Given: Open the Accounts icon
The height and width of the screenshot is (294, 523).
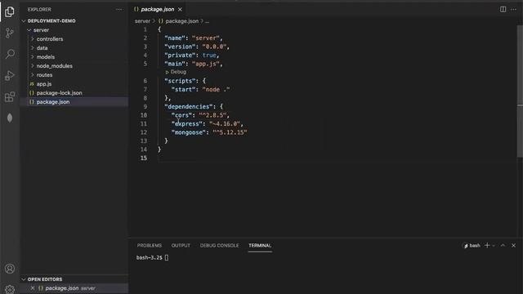Looking at the screenshot, I should pyautogui.click(x=10, y=269).
